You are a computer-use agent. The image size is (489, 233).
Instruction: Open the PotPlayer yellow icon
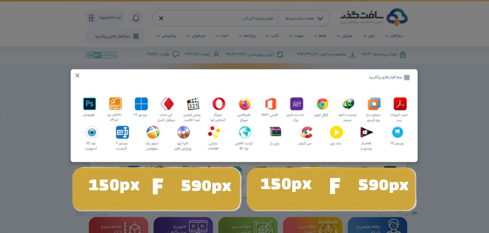337,132
